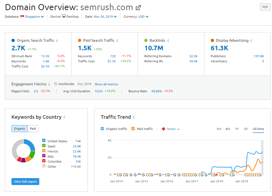
Task: Click info icon beside Keywords by Country
Action: pos(64,117)
